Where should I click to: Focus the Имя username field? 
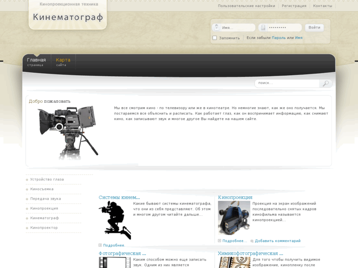coord(233,28)
